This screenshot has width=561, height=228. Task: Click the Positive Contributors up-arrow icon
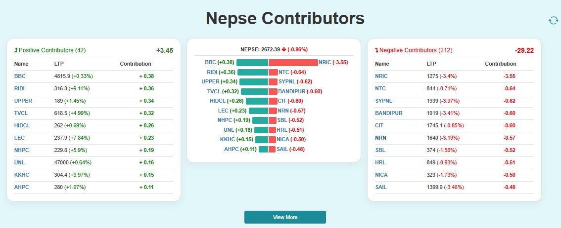click(x=16, y=50)
